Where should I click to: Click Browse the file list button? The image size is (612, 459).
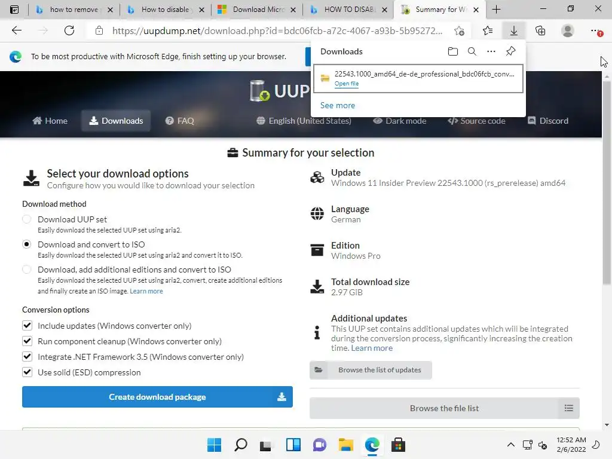(445, 408)
